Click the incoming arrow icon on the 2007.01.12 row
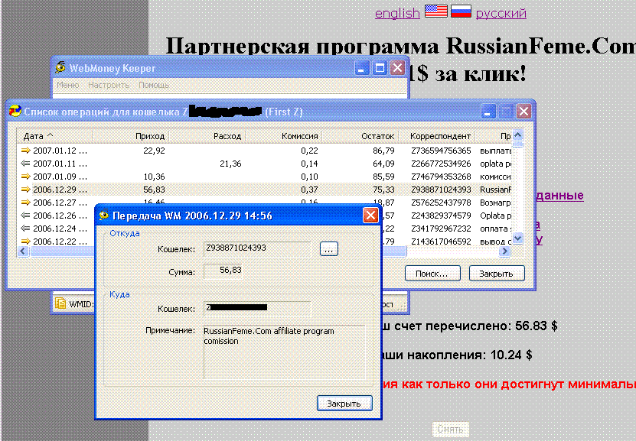This screenshot has width=636, height=441. click(x=24, y=151)
